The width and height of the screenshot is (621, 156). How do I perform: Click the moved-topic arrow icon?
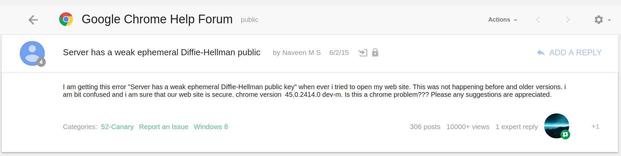tap(363, 53)
